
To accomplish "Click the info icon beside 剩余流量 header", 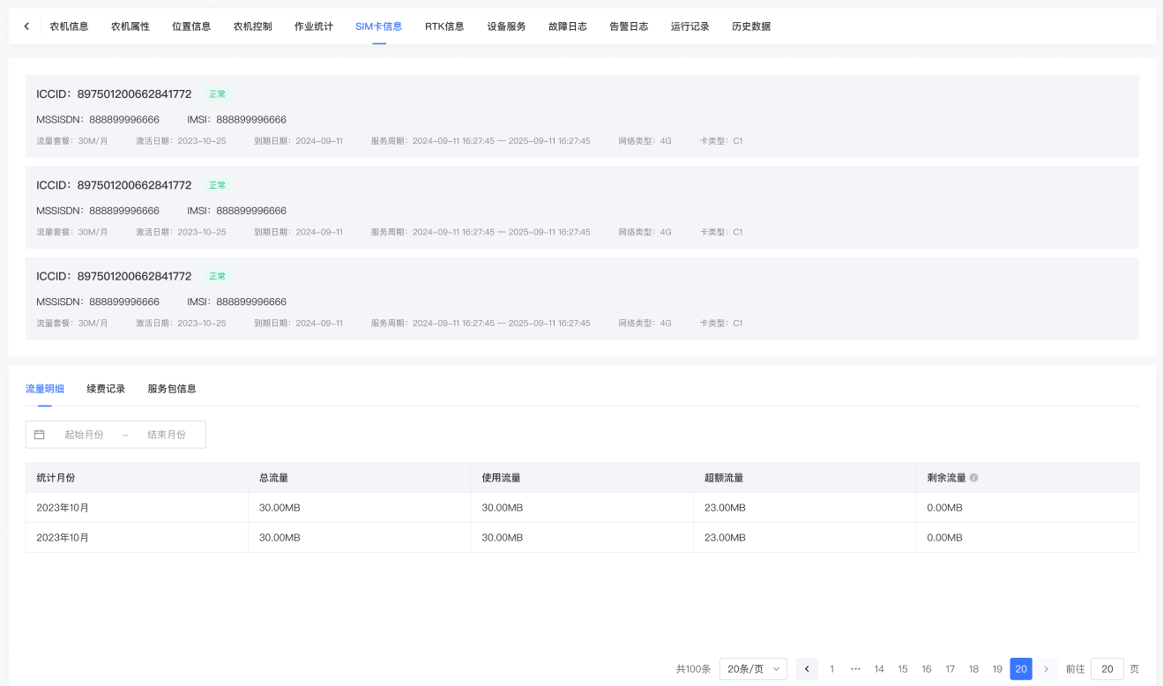I will point(973,478).
